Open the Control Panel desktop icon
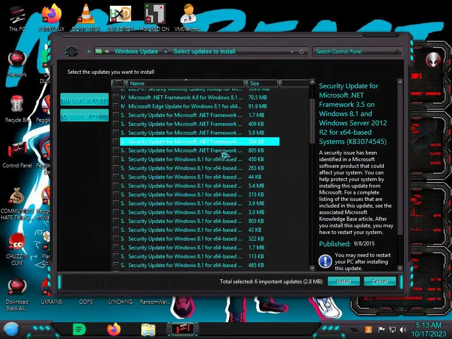Screen dimensions: 452x339 click(x=17, y=155)
